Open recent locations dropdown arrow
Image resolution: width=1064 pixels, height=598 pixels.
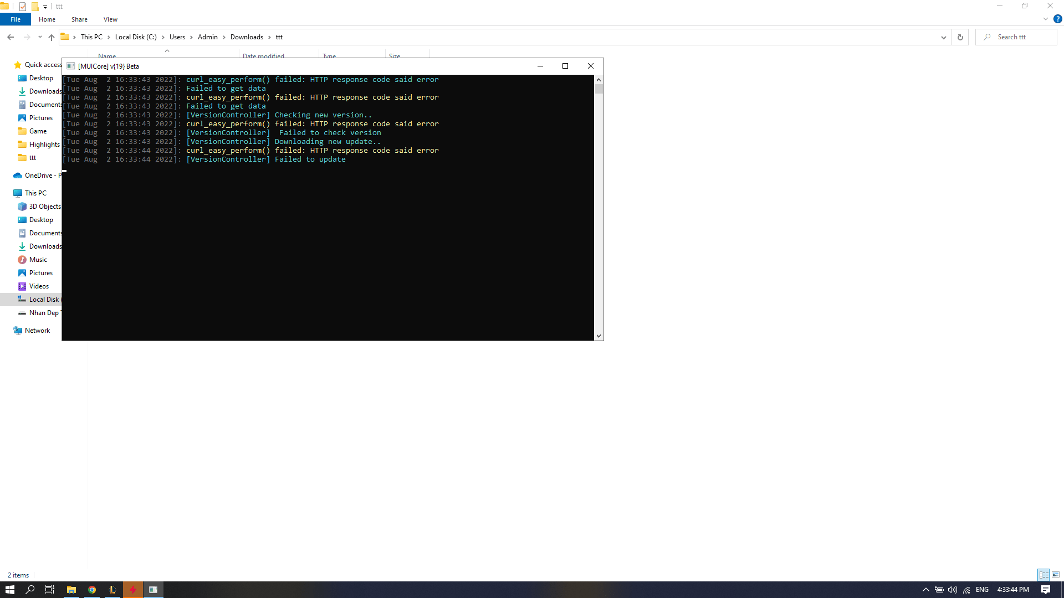click(x=40, y=37)
